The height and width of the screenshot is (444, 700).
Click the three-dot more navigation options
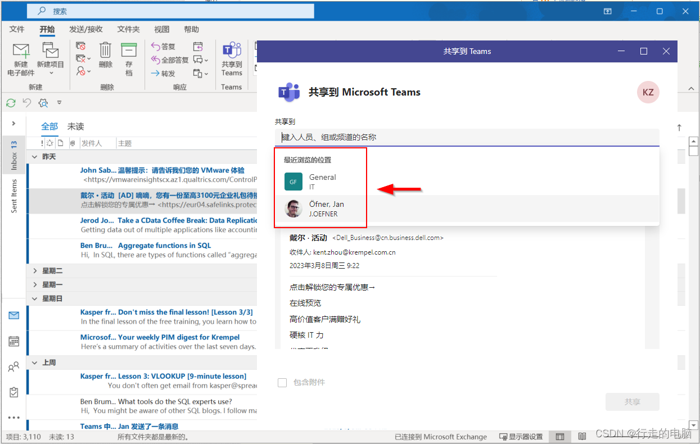click(x=14, y=418)
